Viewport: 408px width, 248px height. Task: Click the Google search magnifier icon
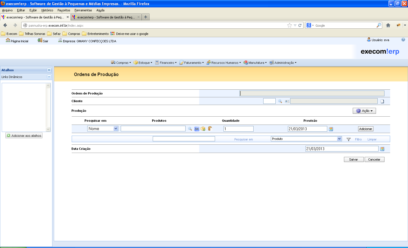(x=379, y=25)
